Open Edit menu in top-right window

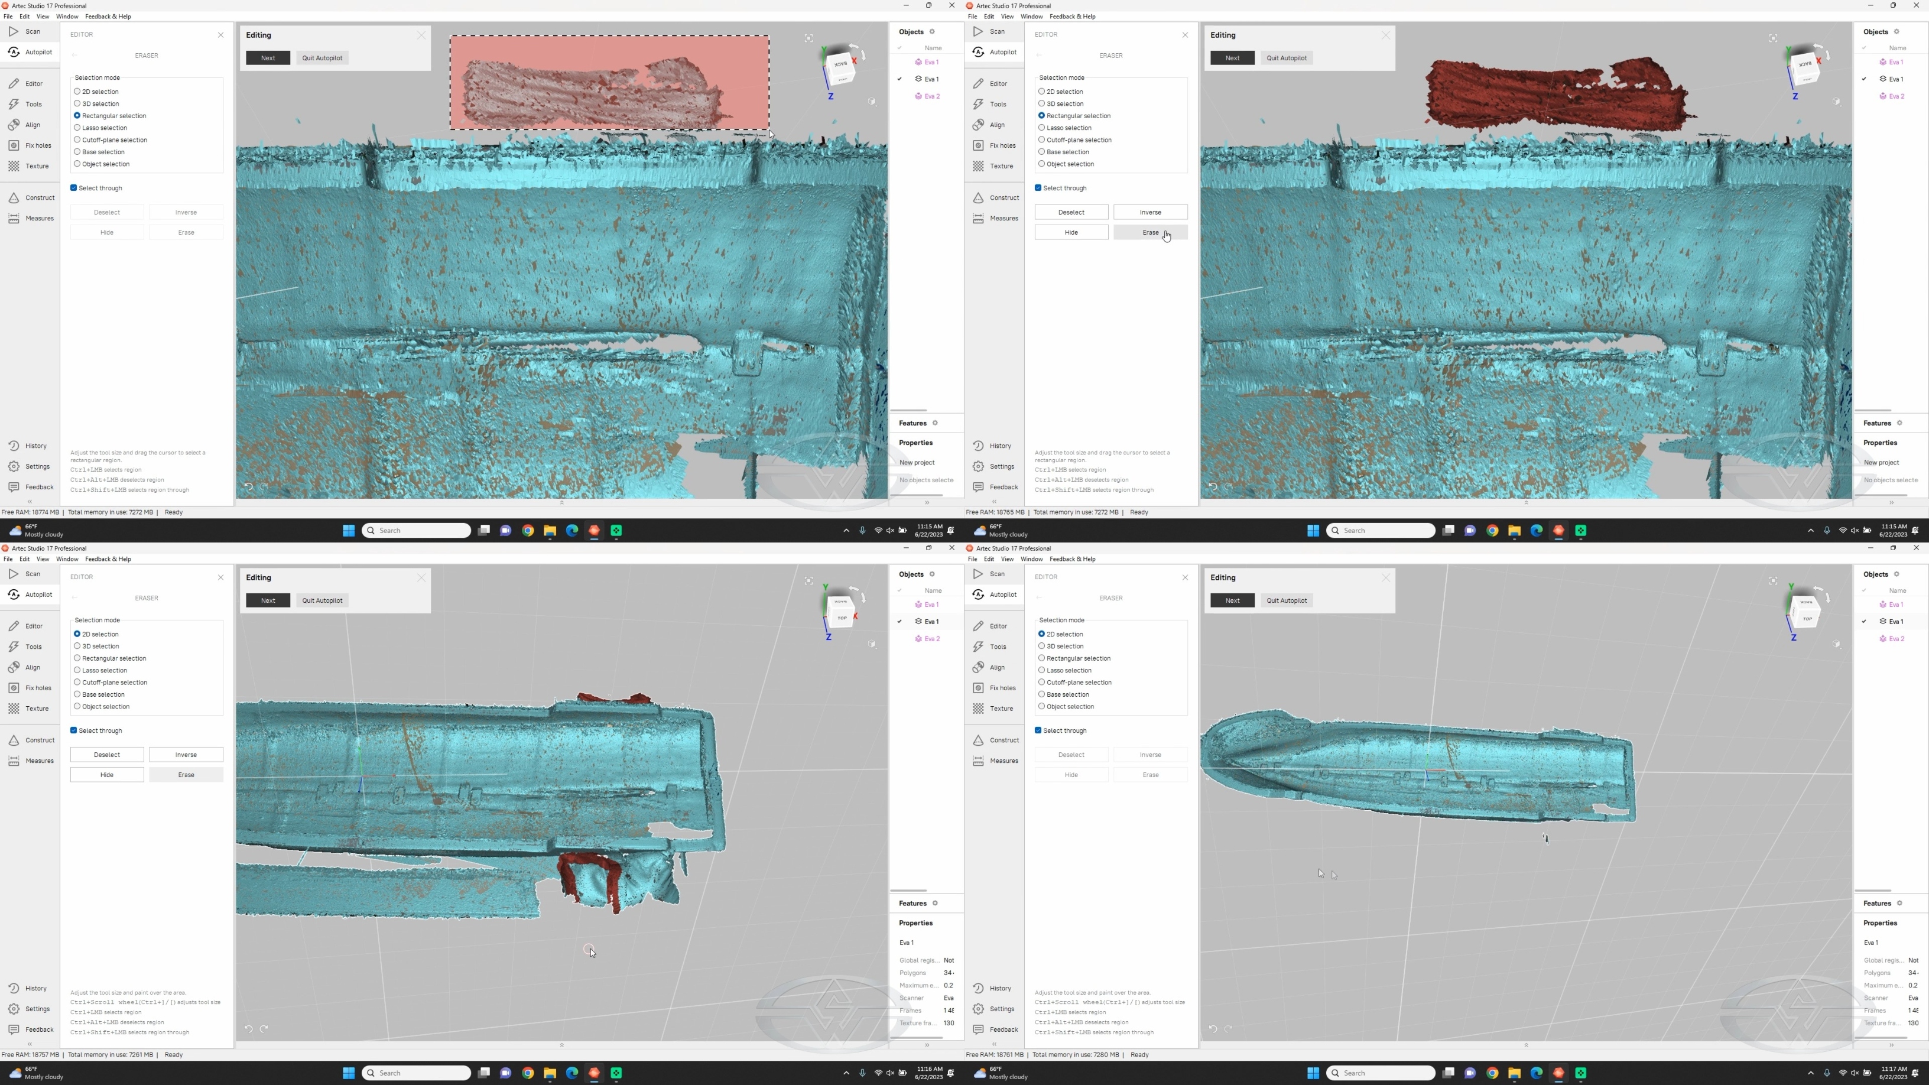(x=989, y=17)
